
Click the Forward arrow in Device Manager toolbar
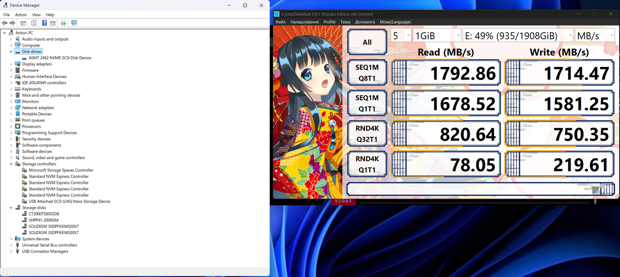point(13,23)
